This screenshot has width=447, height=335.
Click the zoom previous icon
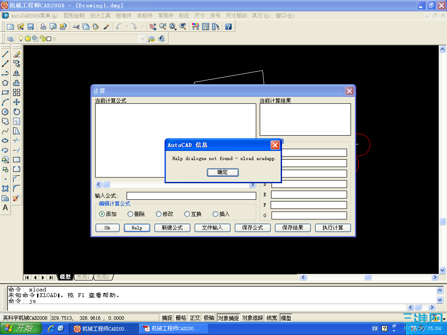coord(183,27)
